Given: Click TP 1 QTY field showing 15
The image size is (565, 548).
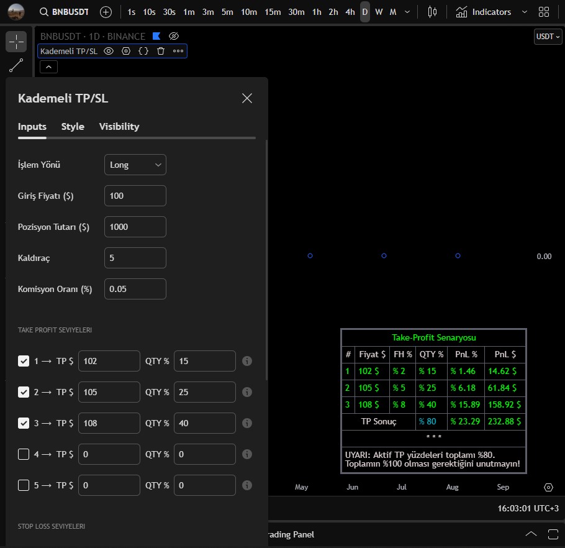Looking at the screenshot, I should click(205, 361).
